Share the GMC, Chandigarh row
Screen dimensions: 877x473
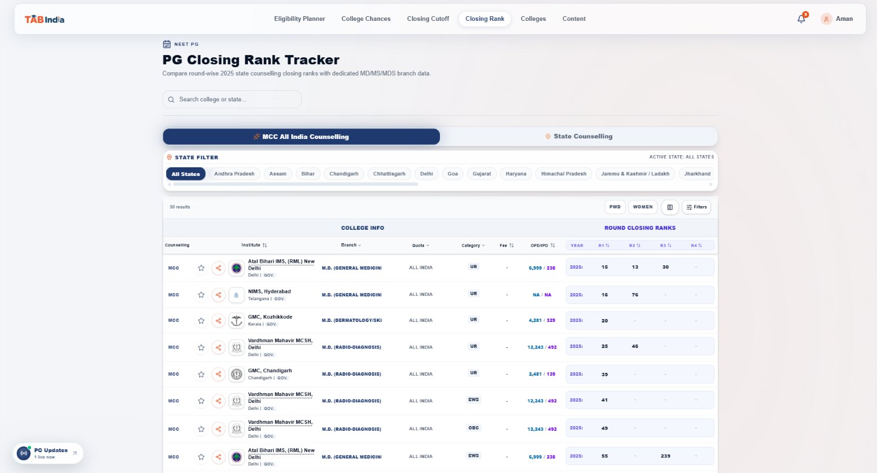[218, 374]
